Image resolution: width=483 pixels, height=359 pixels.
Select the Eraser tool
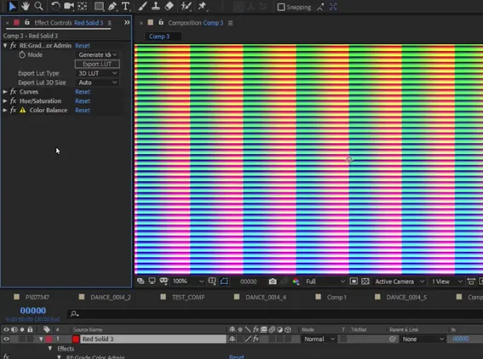tap(170, 7)
